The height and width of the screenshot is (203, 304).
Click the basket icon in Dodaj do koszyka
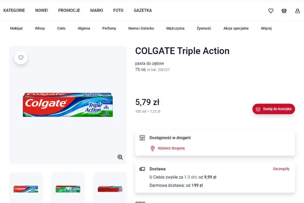[x=258, y=109]
